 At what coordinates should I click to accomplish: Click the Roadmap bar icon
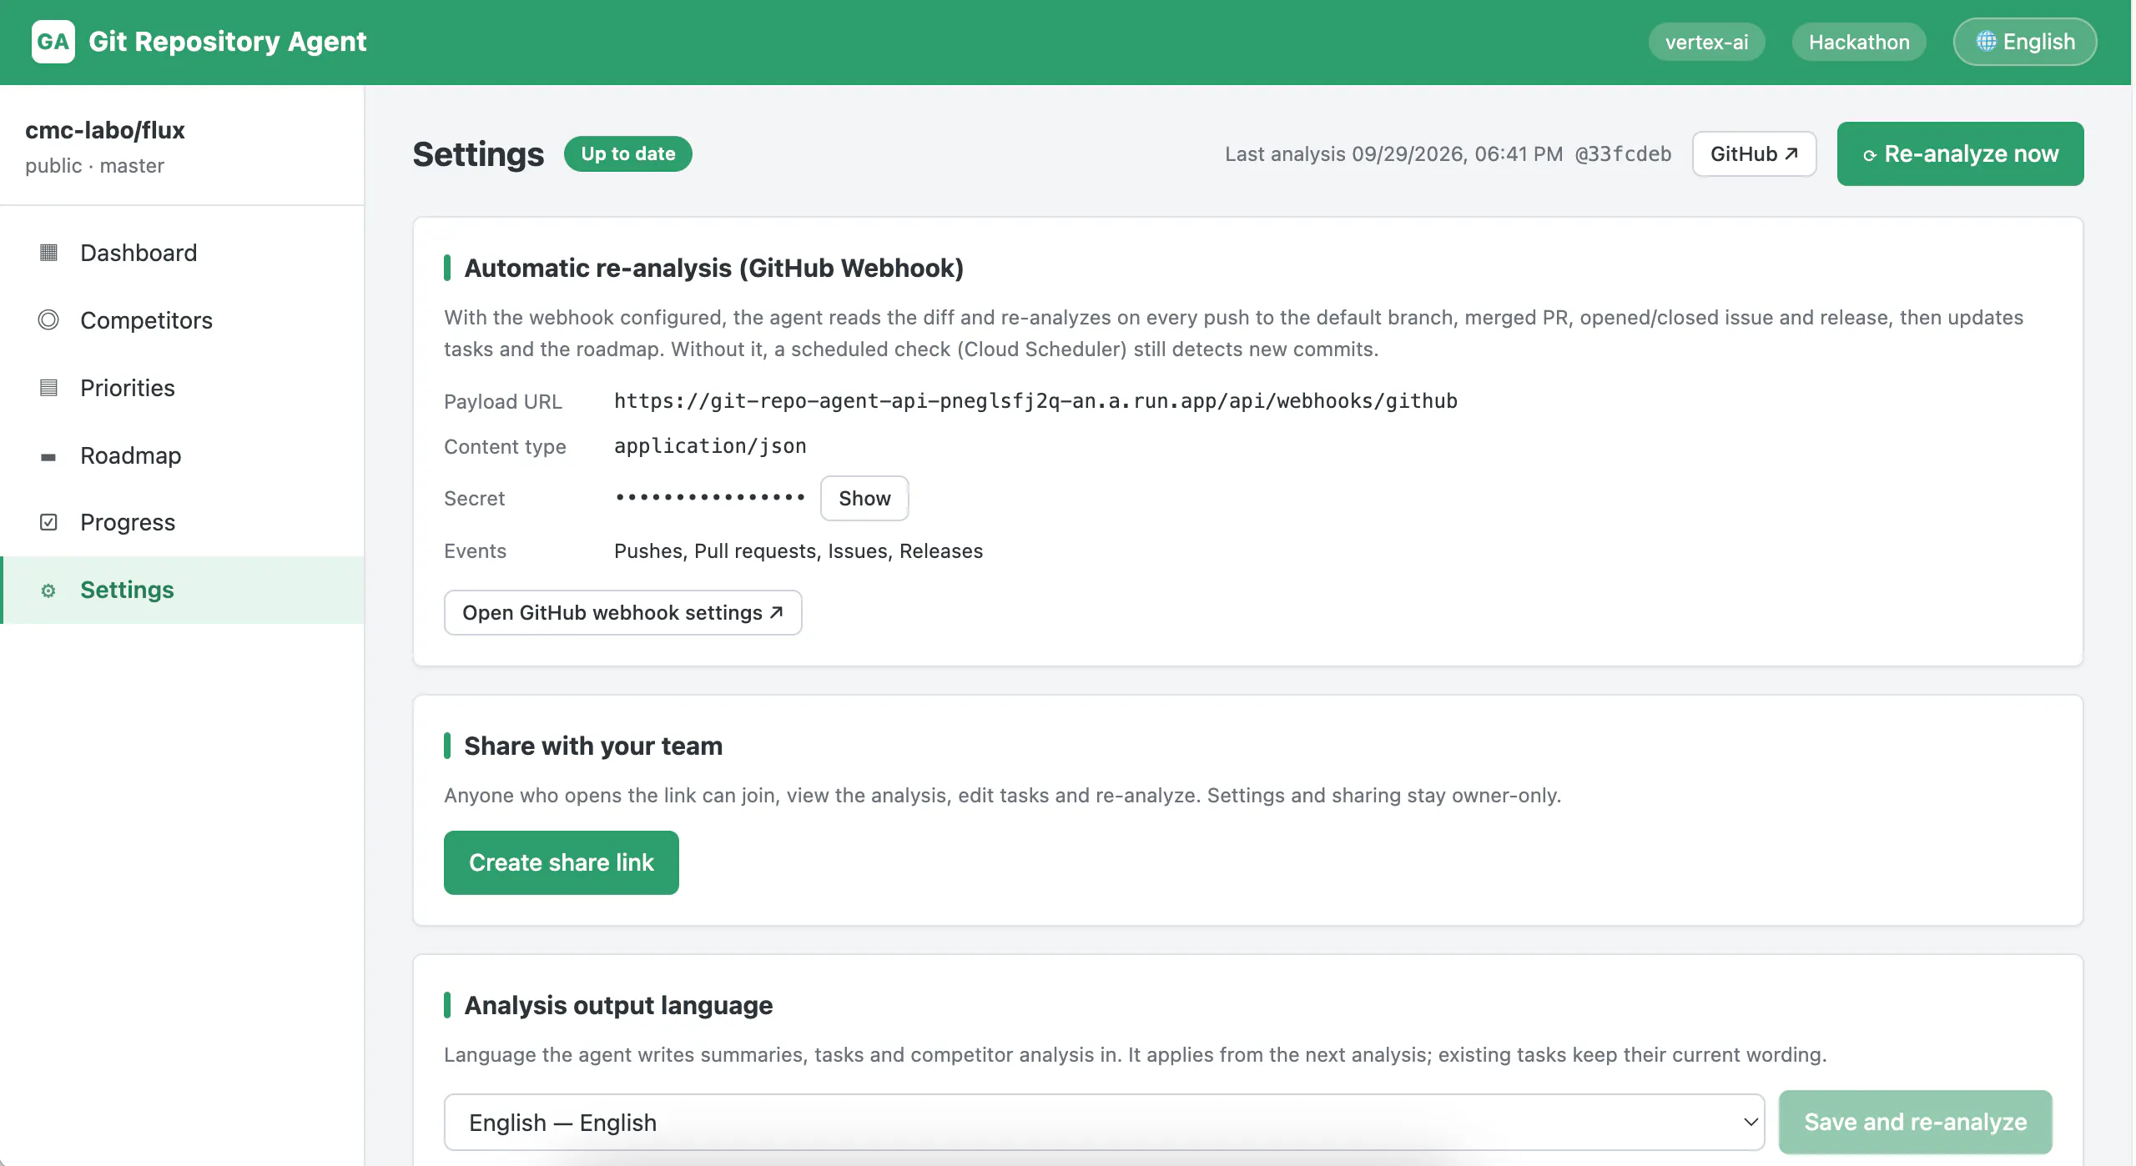coord(48,456)
